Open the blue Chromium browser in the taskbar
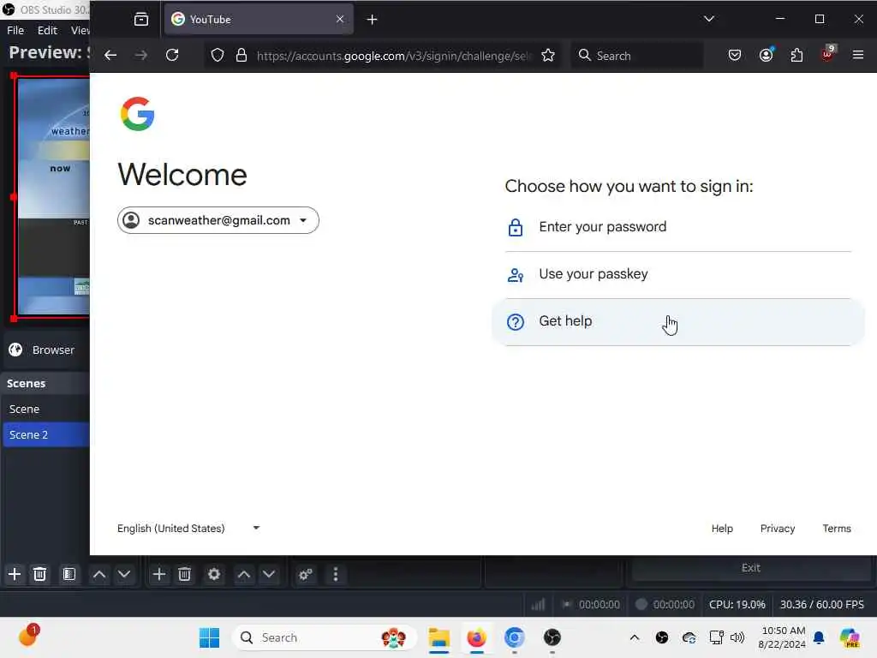This screenshot has height=658, width=877. (x=514, y=637)
